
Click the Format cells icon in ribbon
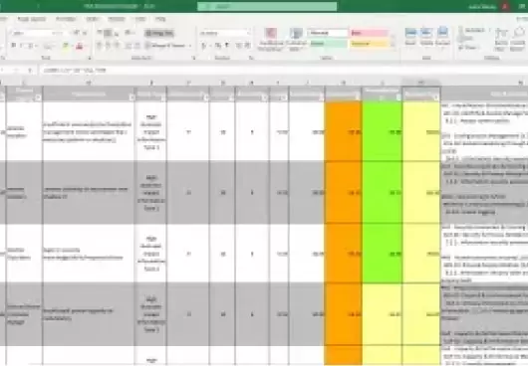coord(442,36)
